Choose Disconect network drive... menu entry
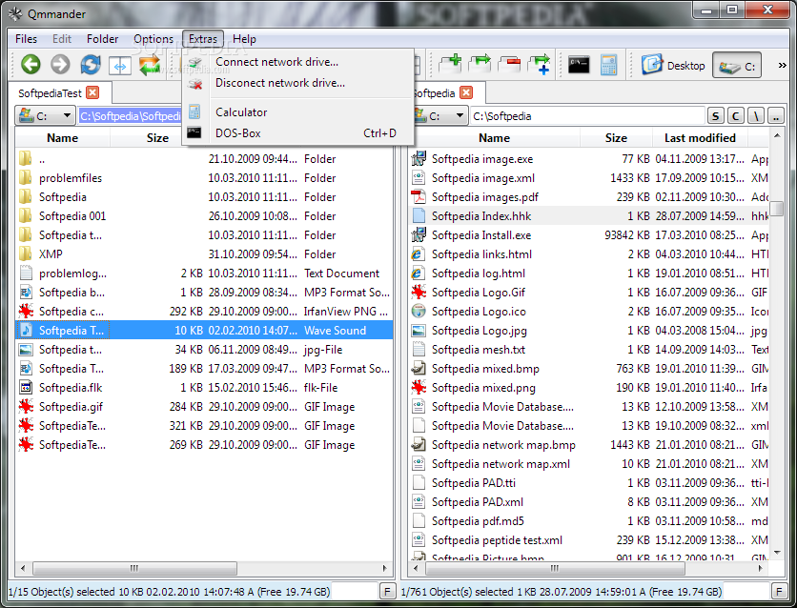 point(298,83)
